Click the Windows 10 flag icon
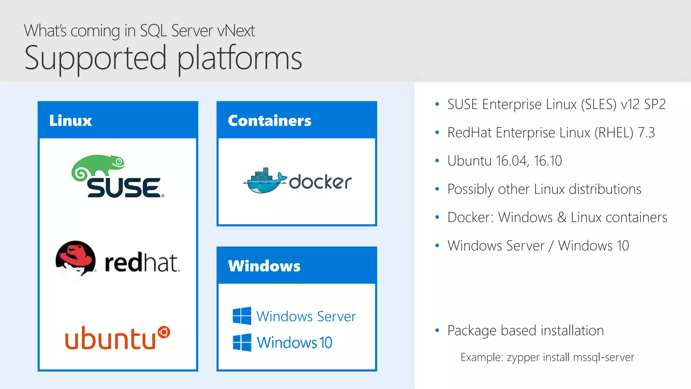 (x=242, y=342)
